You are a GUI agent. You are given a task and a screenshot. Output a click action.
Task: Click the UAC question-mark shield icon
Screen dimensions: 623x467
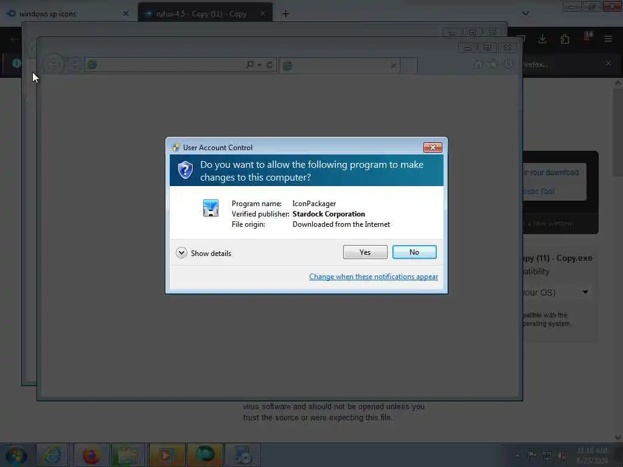coord(185,170)
